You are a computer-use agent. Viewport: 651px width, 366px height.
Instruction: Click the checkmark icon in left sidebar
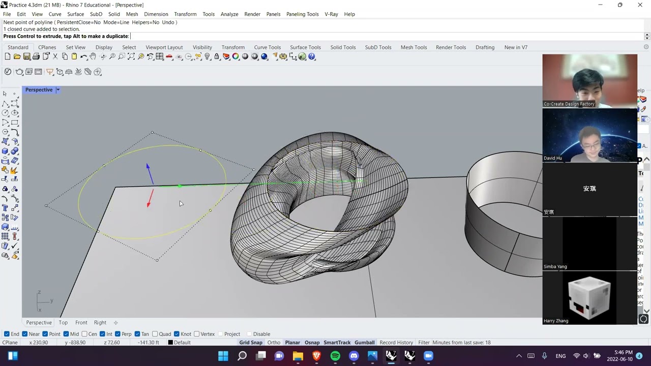[x=15, y=246]
